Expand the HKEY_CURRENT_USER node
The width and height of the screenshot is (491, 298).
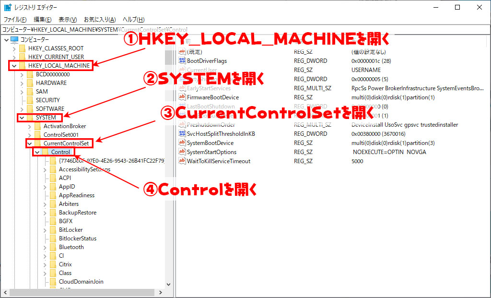[x=14, y=57]
